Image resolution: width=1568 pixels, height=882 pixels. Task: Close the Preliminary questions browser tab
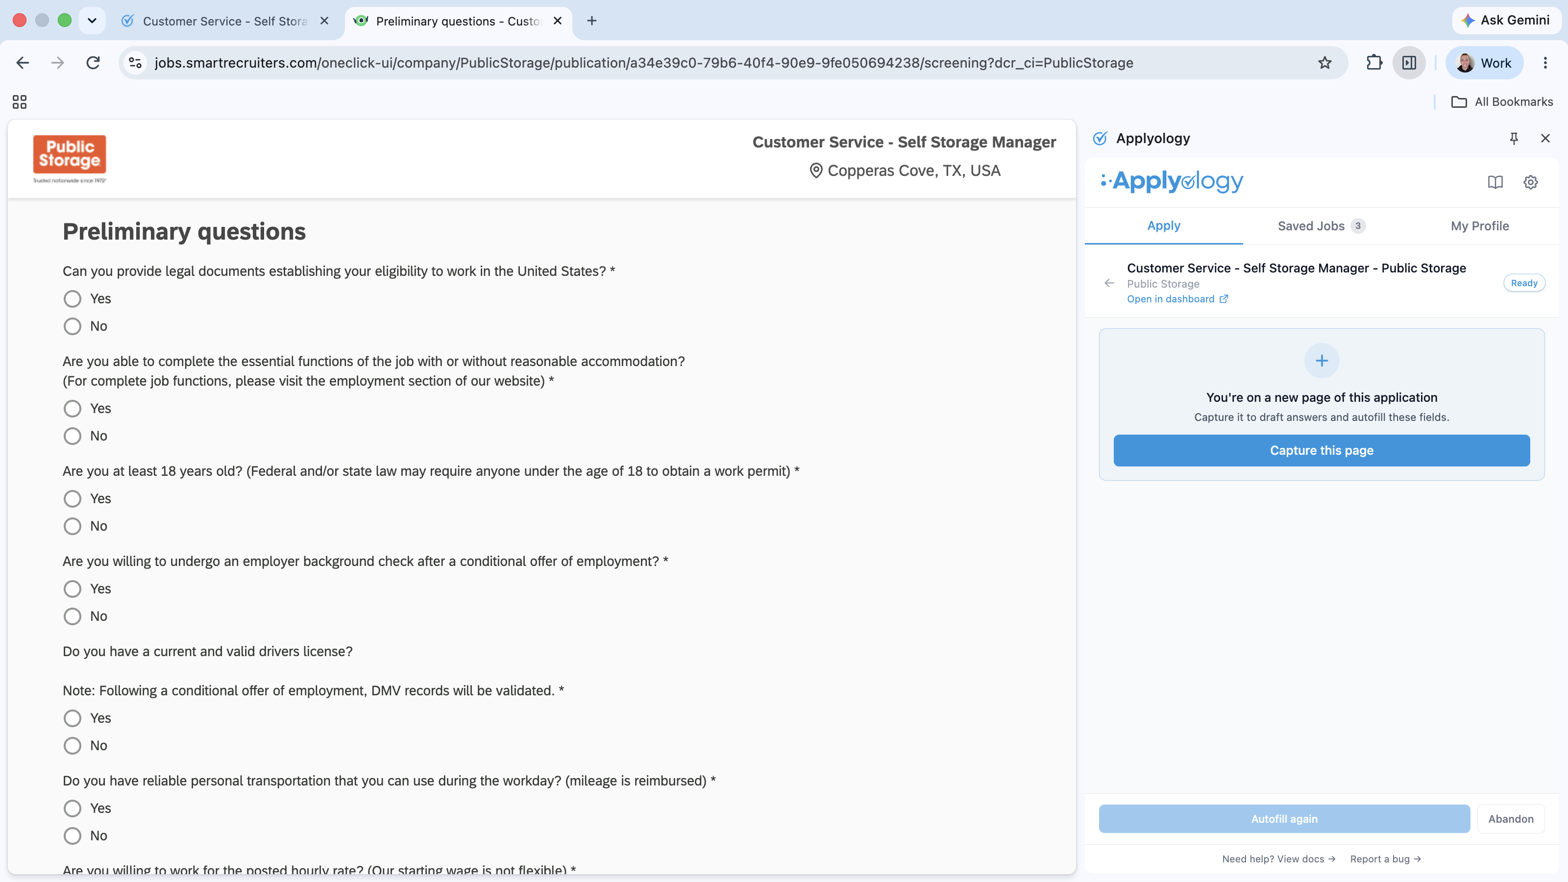coord(557,21)
